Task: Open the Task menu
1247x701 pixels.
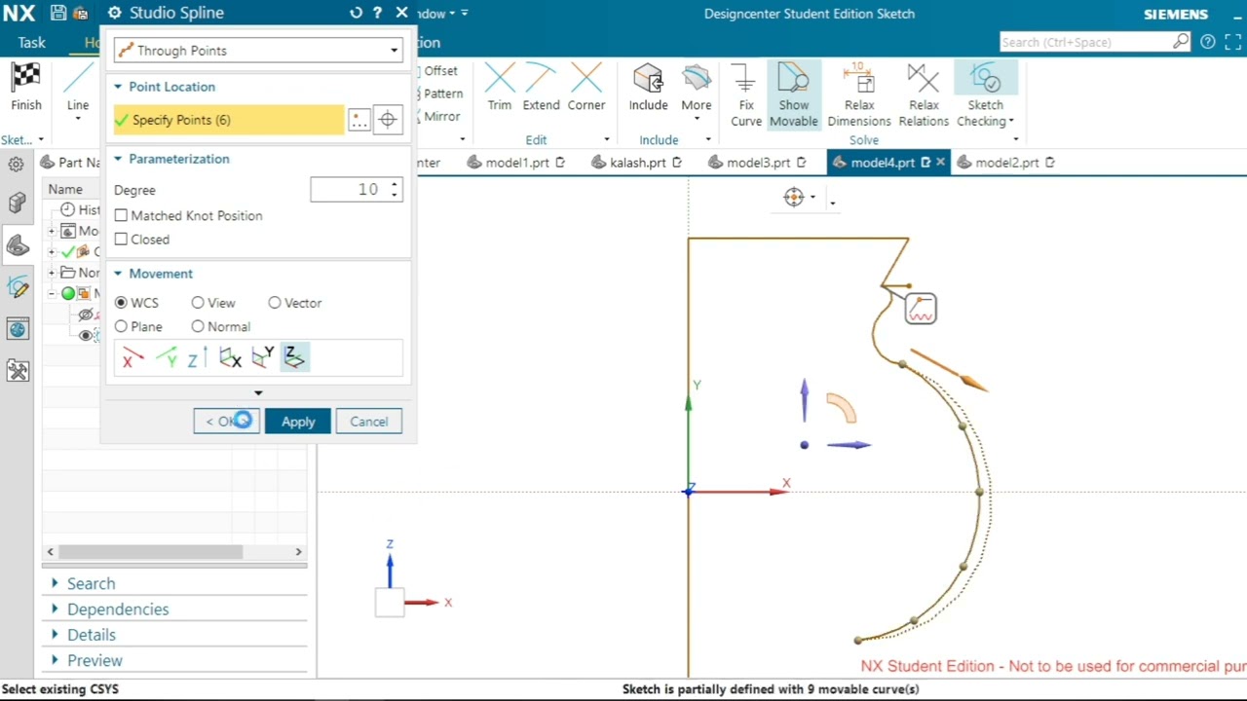Action: 31,42
